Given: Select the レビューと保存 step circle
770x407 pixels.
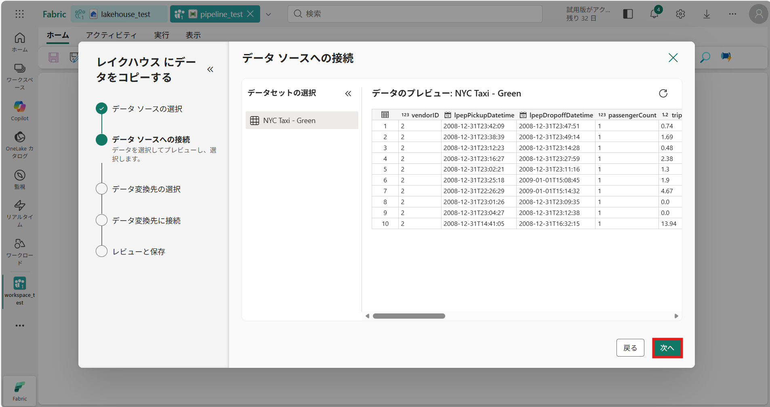Looking at the screenshot, I should (x=101, y=251).
